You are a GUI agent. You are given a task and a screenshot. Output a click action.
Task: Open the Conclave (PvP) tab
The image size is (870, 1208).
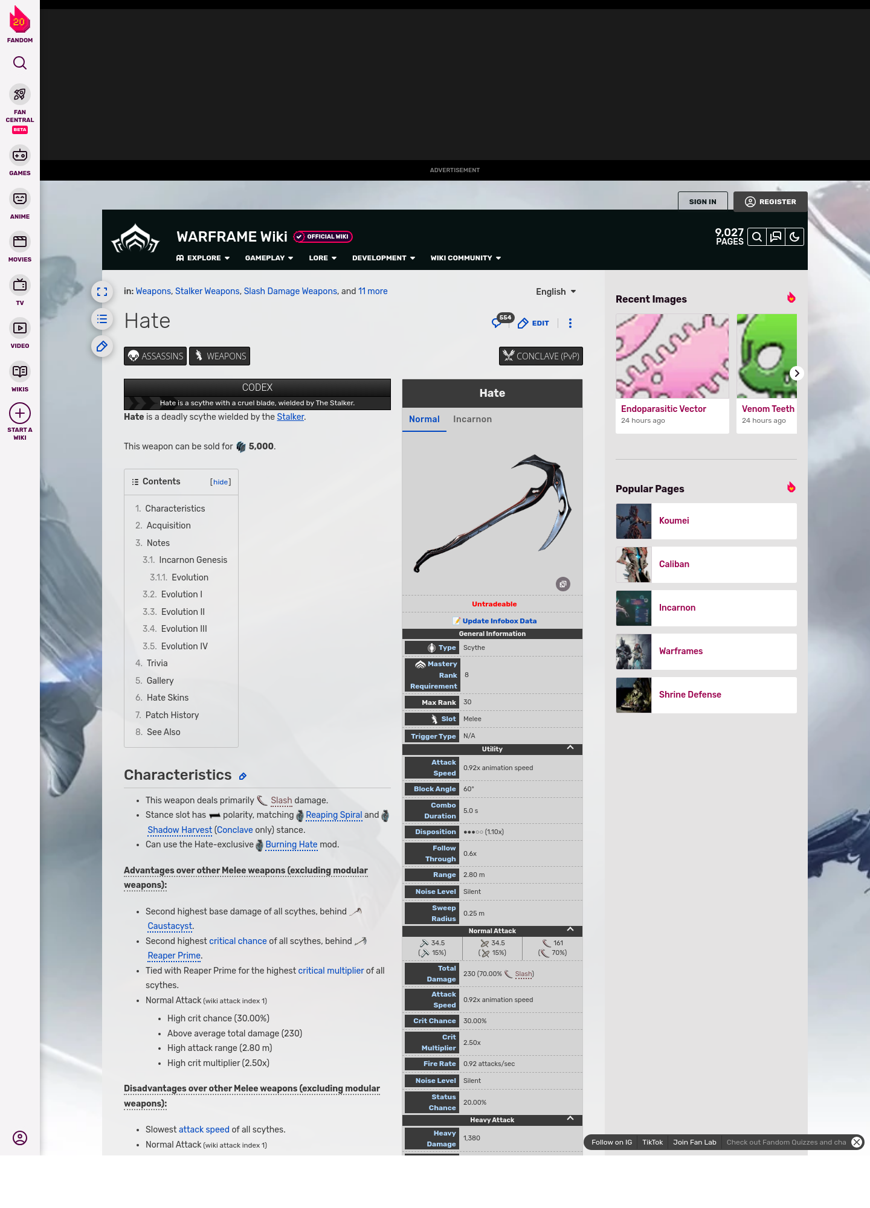(x=541, y=356)
